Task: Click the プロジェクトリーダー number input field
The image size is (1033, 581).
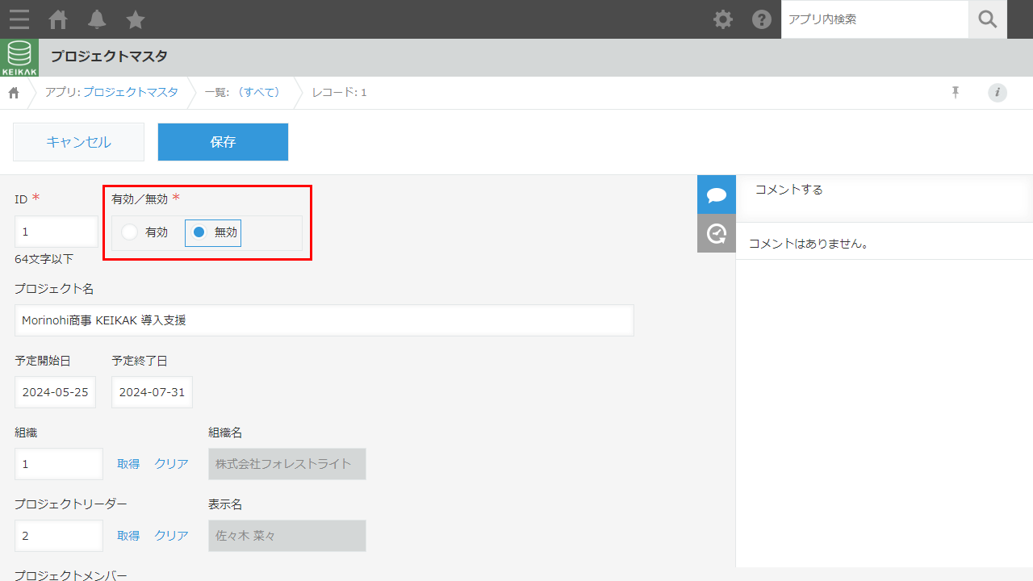Action: click(x=59, y=536)
